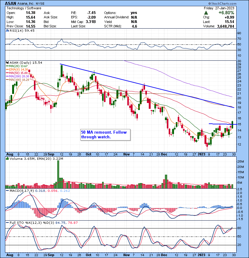Click the High value 15.64
Screen dimensions: 249x258
coord(31,17)
